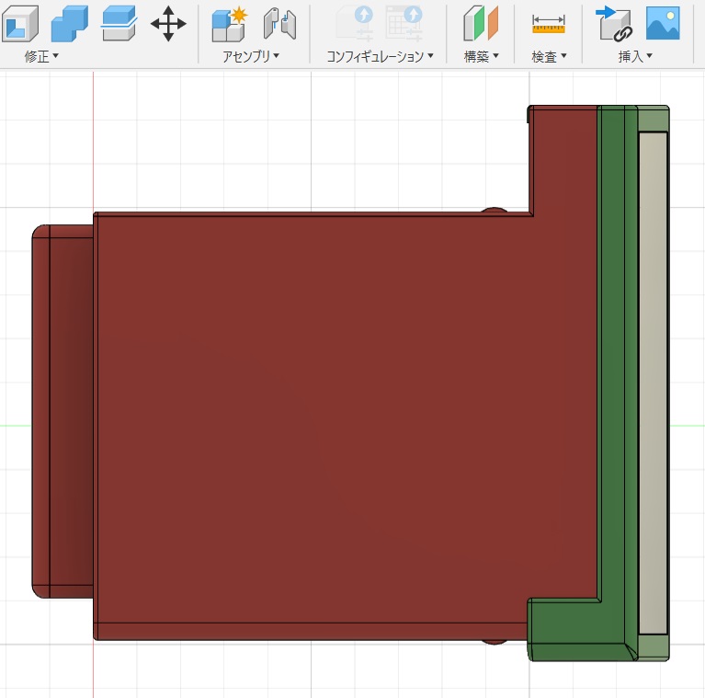Open the 検査 dropdown menu
Screen dimensions: 705x698
tap(549, 56)
